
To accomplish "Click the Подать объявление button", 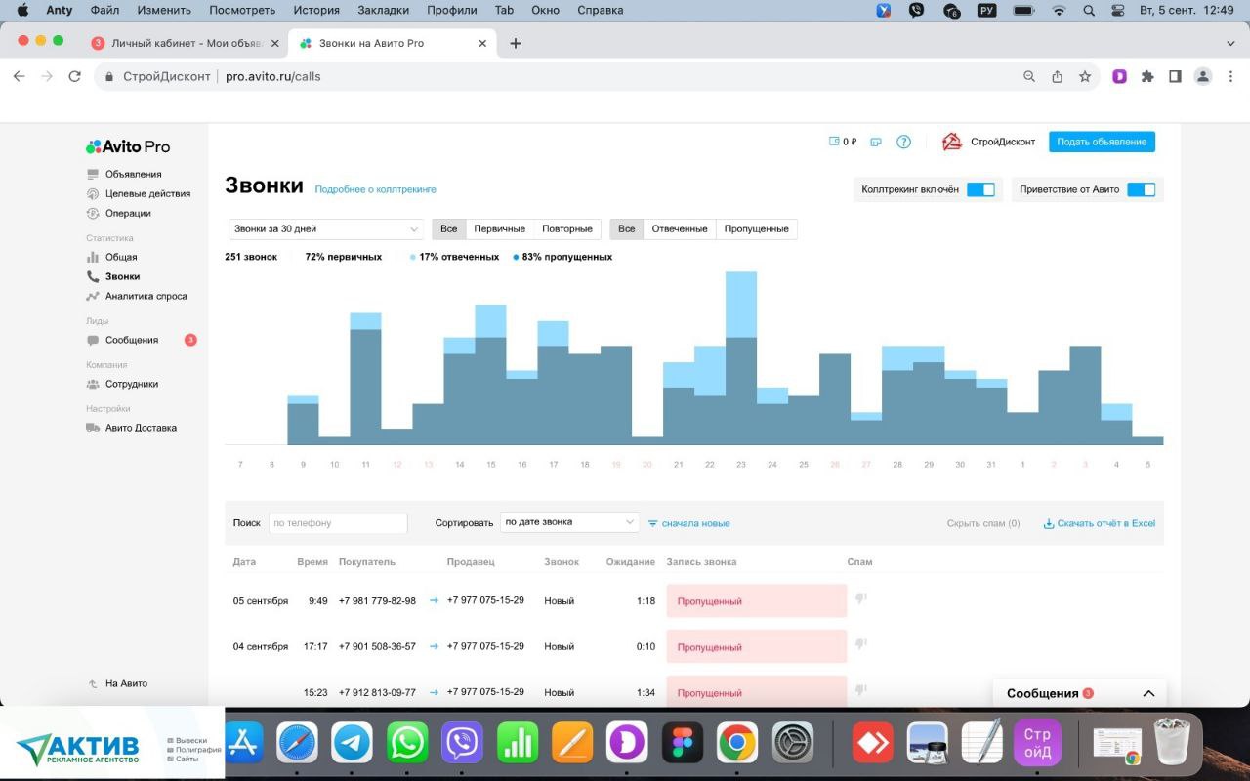I will click(x=1102, y=142).
